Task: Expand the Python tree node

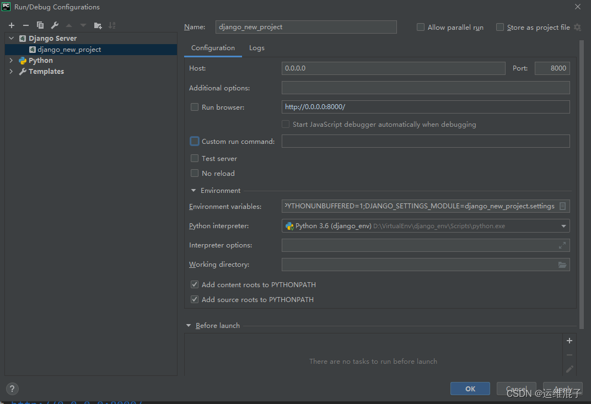Action: click(x=12, y=60)
